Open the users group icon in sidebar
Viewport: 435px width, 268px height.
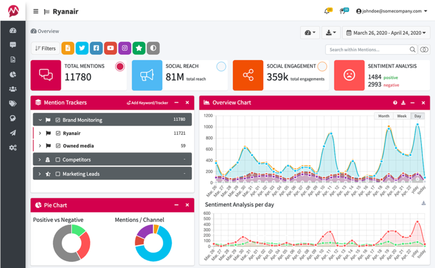(13, 89)
